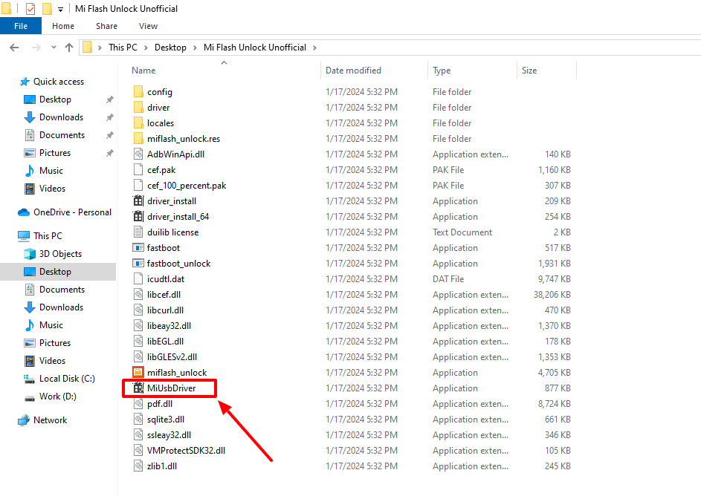Image resolution: width=701 pixels, height=496 pixels.
Task: Switch to the Share ribbon tab
Action: [106, 26]
